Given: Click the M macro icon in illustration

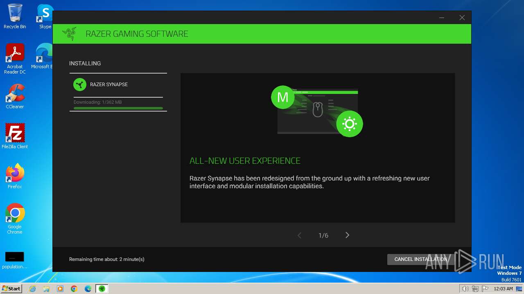Looking at the screenshot, I should pyautogui.click(x=283, y=97).
